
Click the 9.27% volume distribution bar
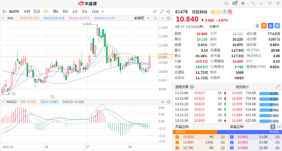point(269,94)
